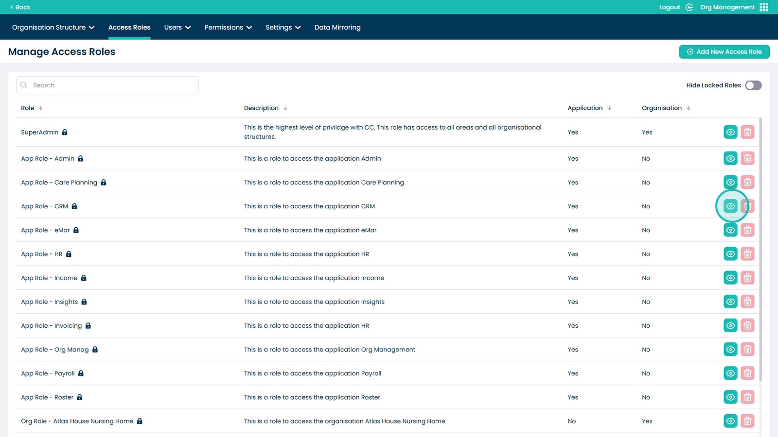Expand the Settings dropdown menu

click(283, 27)
